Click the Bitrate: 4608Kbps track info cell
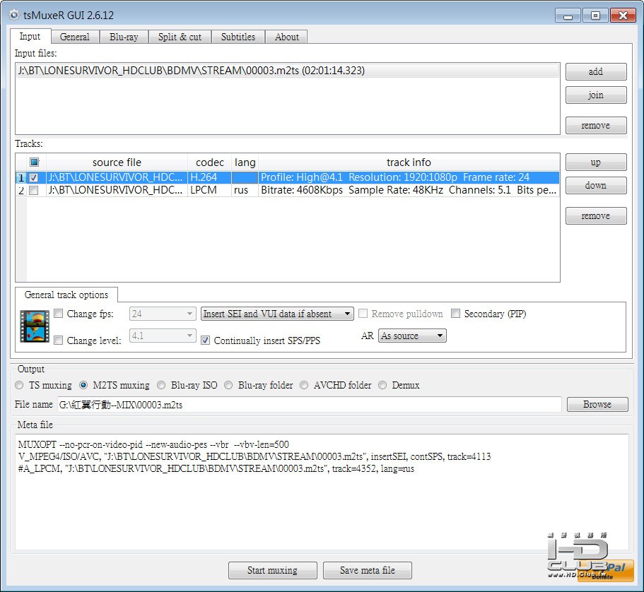 pos(409,190)
